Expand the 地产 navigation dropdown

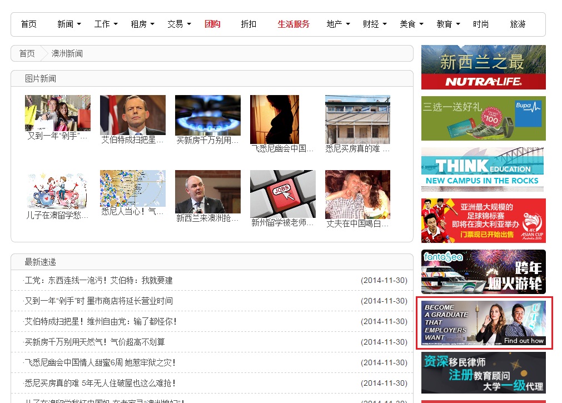pyautogui.click(x=338, y=24)
